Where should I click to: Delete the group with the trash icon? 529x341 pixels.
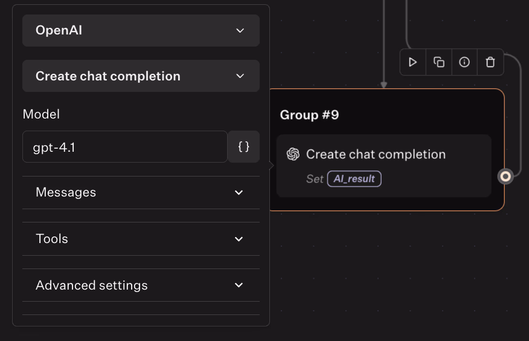pos(490,62)
